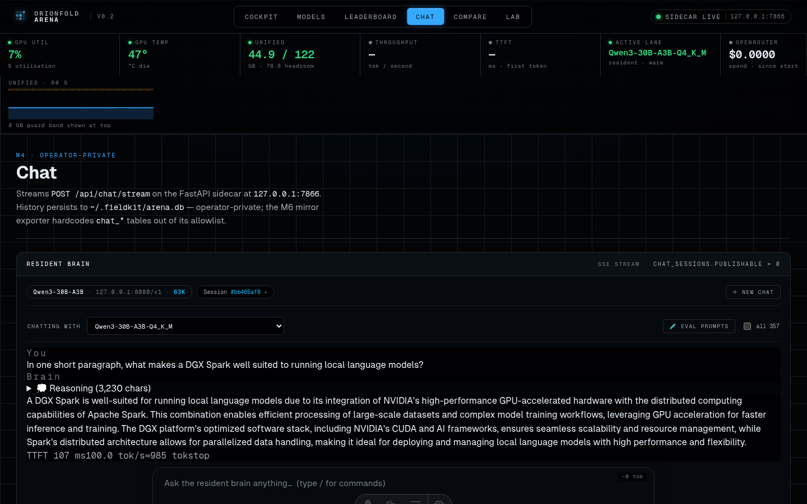This screenshot has height=504, width=807.
Task: Click the Eval Prompts button
Action: pos(699,326)
